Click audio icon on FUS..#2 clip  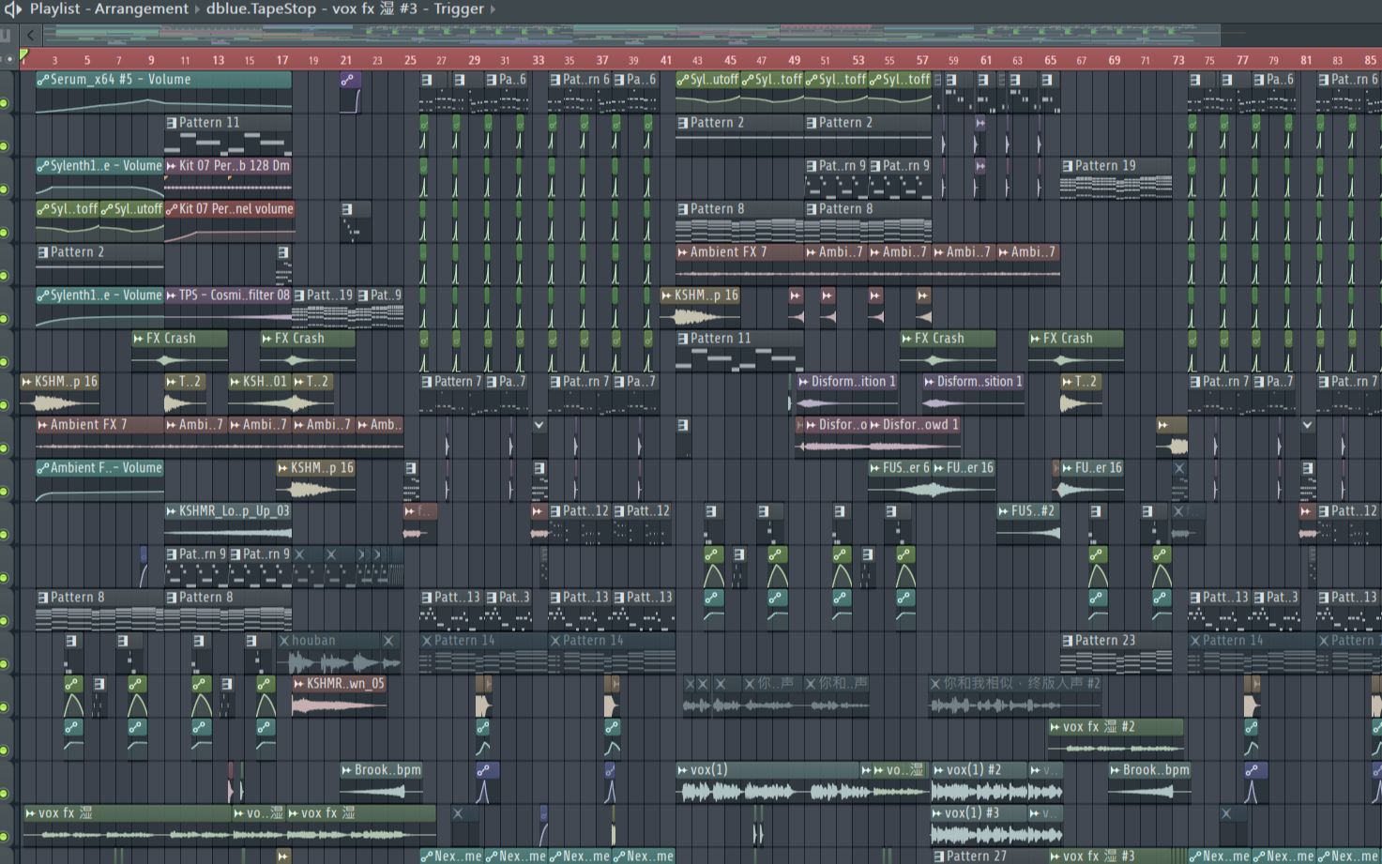[x=1003, y=511]
